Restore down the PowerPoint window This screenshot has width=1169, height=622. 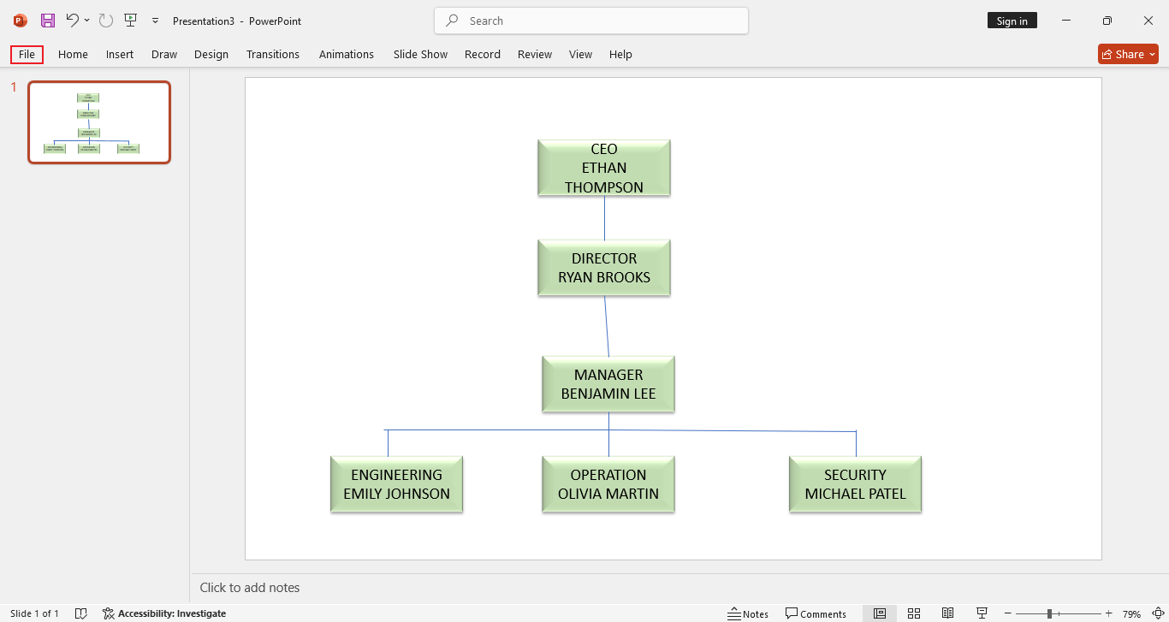(x=1107, y=21)
